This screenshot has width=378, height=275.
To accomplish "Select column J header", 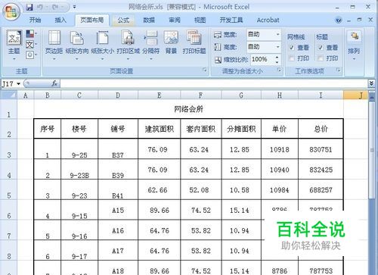I will [x=355, y=95].
